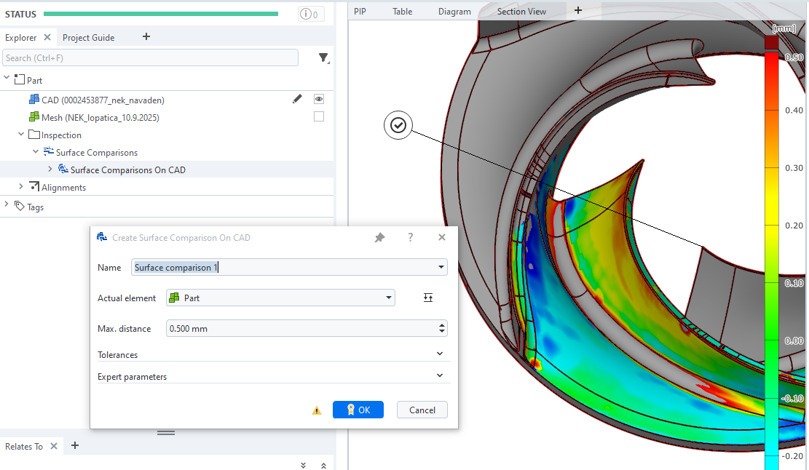Confirm the dialog with OK button
This screenshot has height=470, width=809.
click(x=358, y=410)
